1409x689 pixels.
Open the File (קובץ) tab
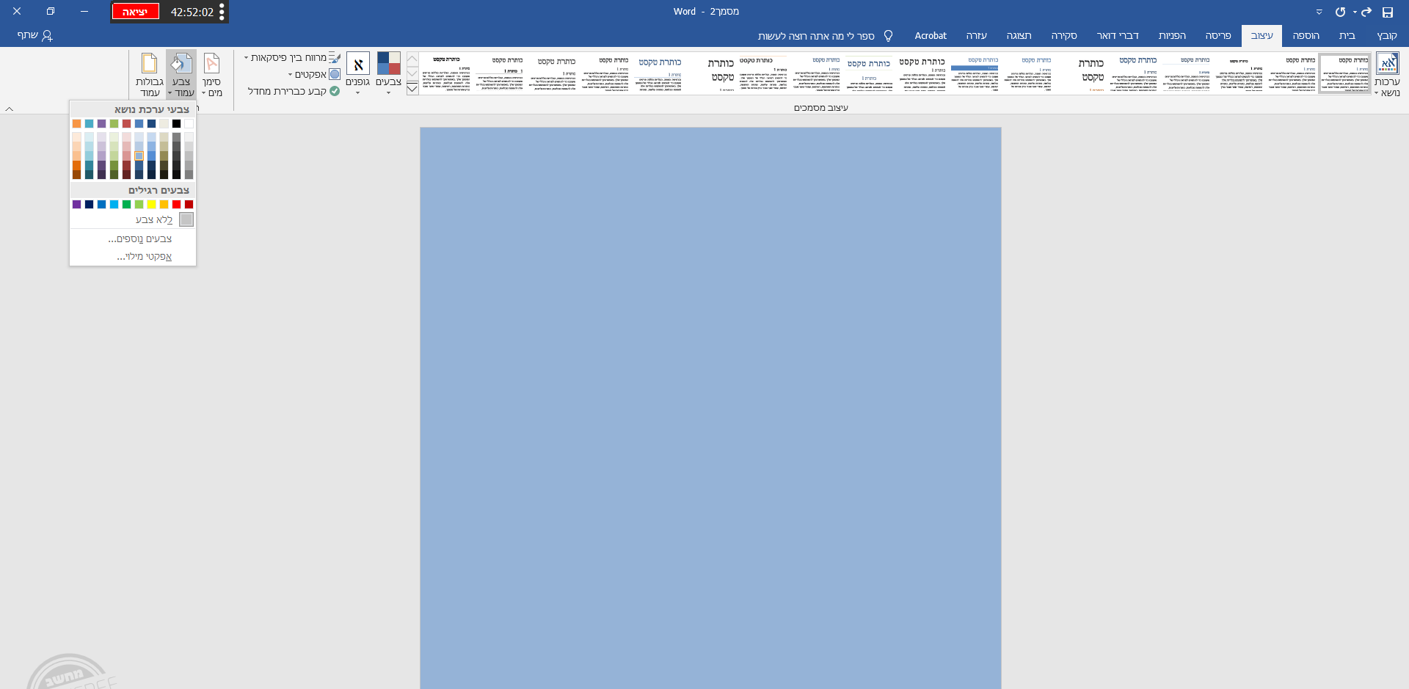(1386, 35)
